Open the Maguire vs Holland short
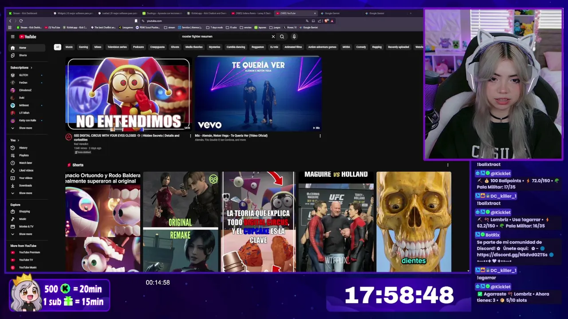568x319 pixels. click(x=336, y=222)
